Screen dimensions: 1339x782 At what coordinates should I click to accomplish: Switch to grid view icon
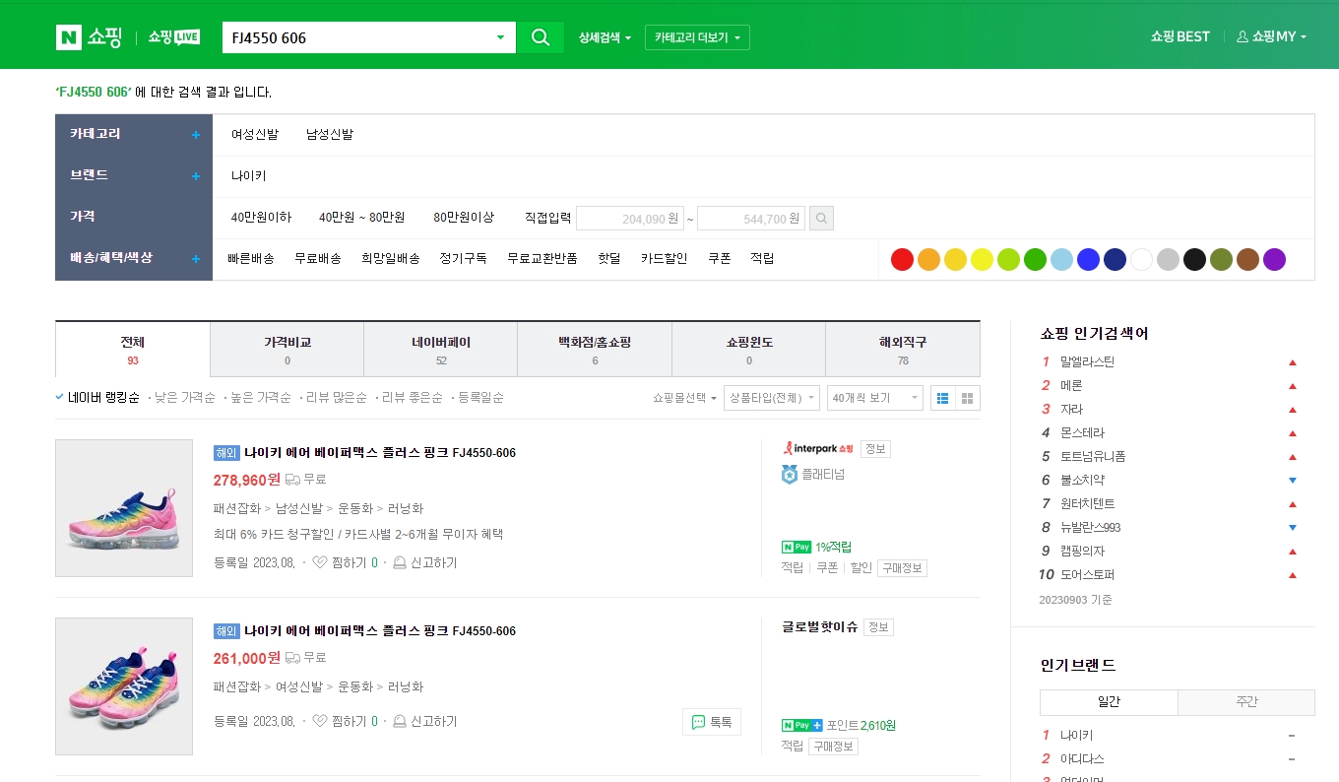967,398
